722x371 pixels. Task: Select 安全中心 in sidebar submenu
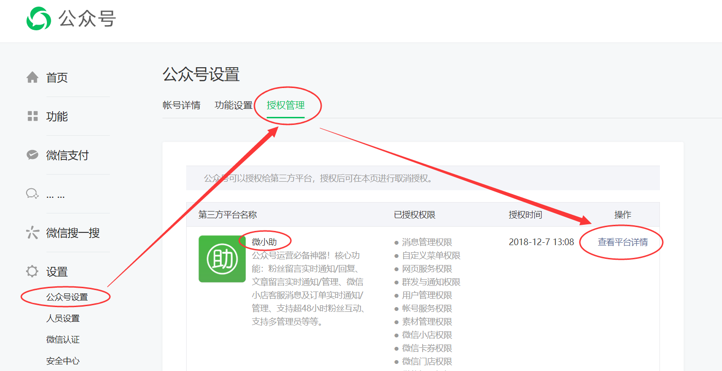(63, 361)
